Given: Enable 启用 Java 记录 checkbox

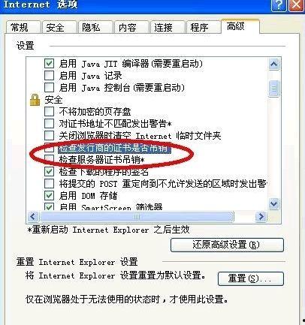Looking at the screenshot, I should 49,75.
